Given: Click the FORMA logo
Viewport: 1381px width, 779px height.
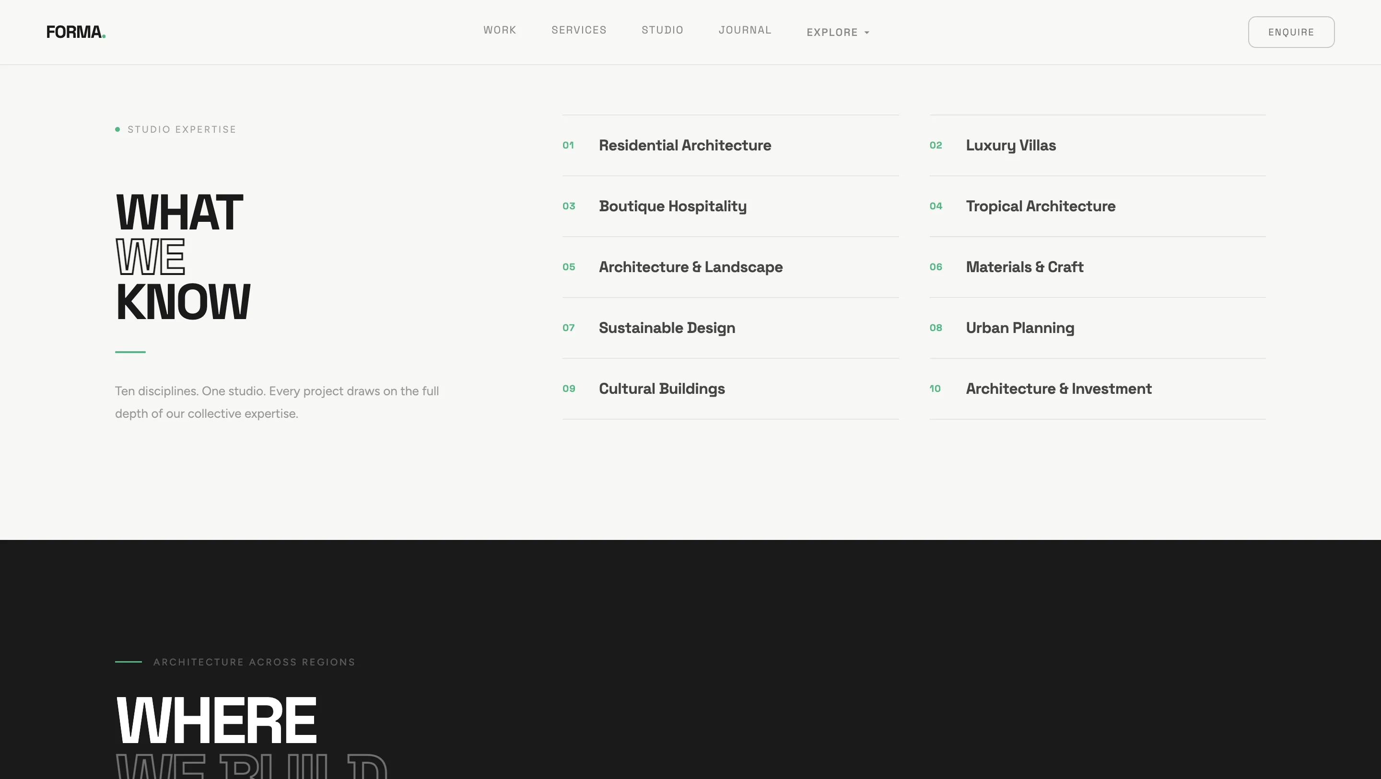Looking at the screenshot, I should pos(76,32).
